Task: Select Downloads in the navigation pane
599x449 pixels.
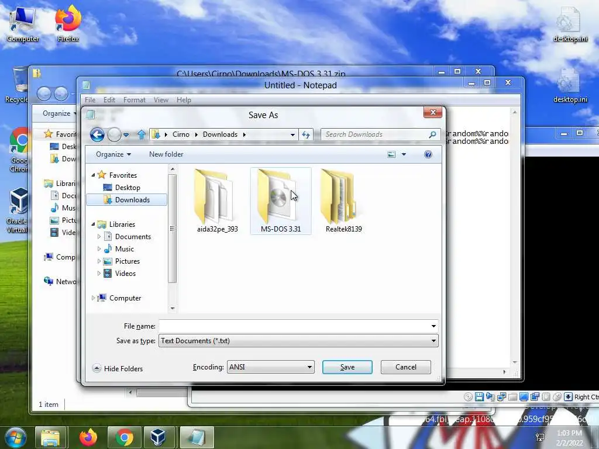Action: pyautogui.click(x=127, y=200)
